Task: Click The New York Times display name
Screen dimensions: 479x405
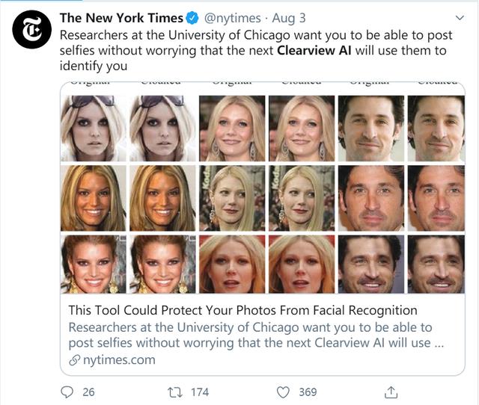Action: tap(121, 18)
